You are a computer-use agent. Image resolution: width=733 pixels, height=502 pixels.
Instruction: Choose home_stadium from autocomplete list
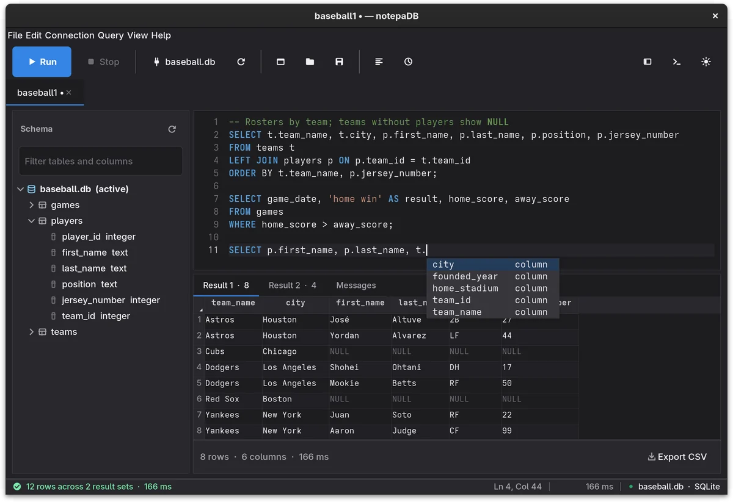pos(492,289)
